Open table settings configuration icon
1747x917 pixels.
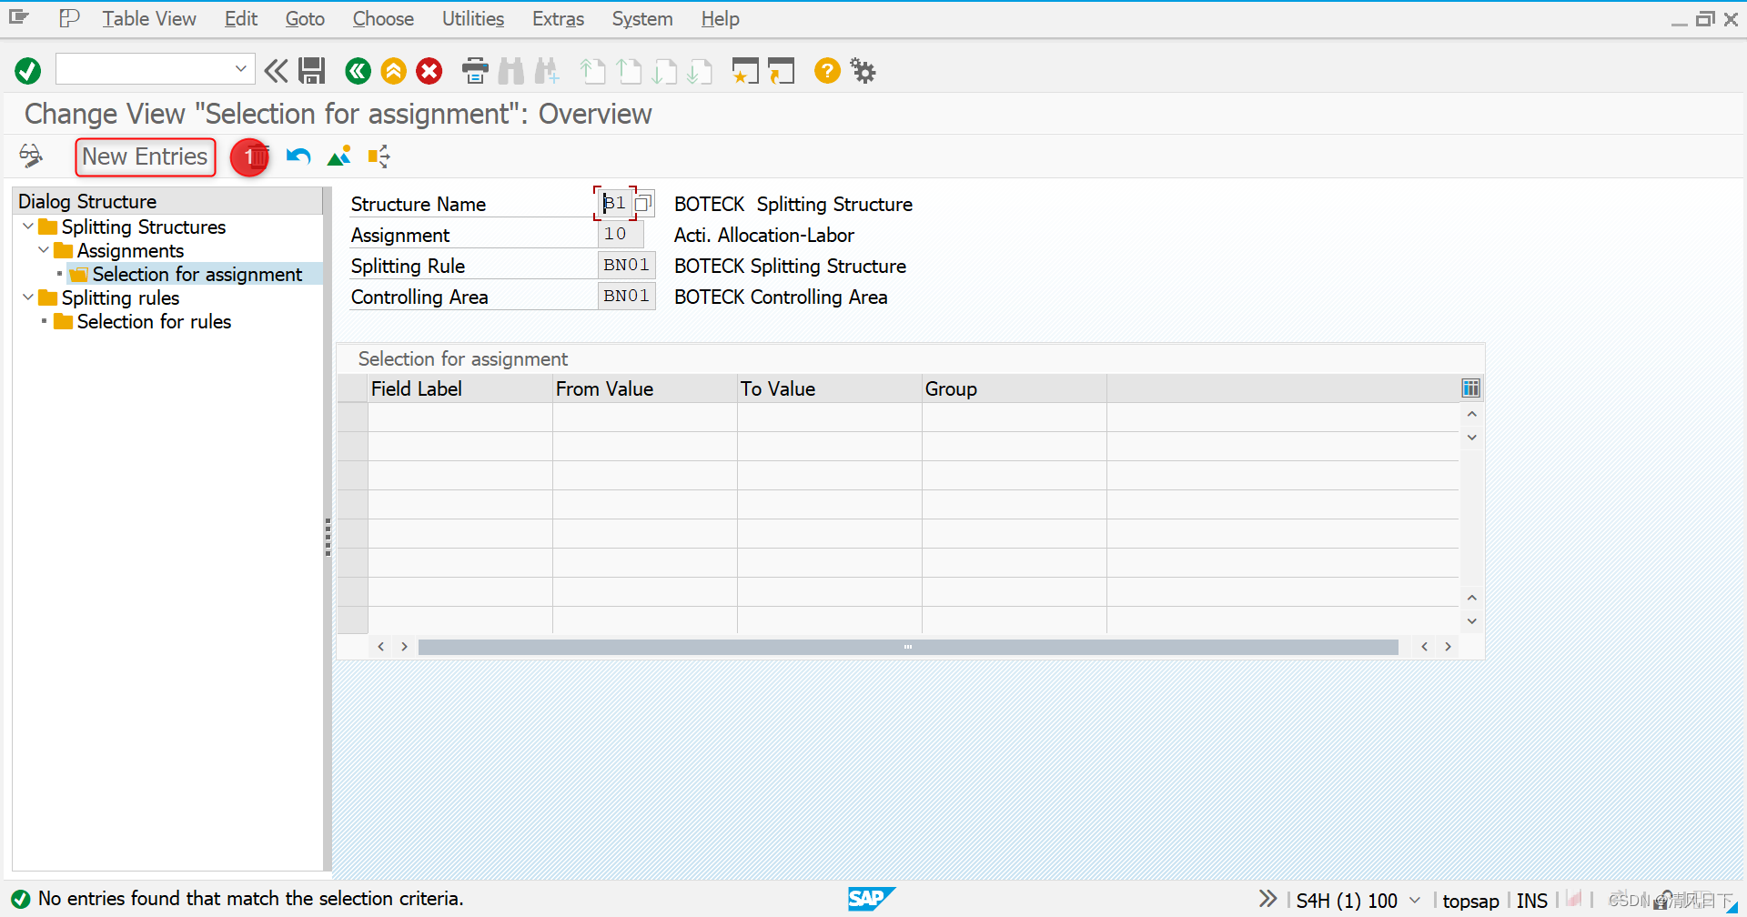pos(1470,388)
